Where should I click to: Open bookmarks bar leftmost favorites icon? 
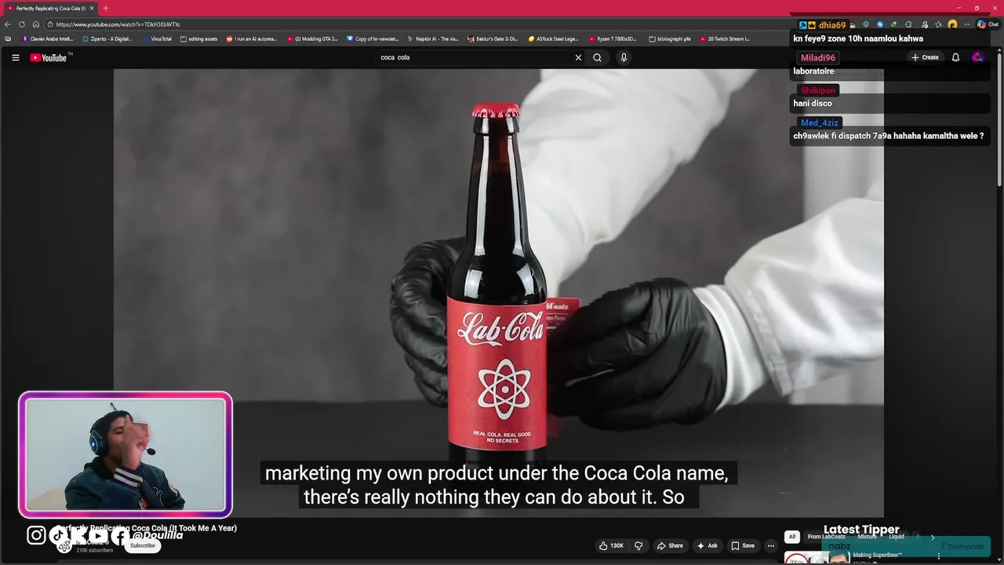8,38
